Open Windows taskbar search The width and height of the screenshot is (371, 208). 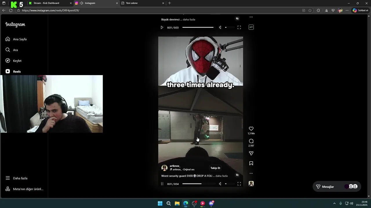pyautogui.click(x=168, y=203)
